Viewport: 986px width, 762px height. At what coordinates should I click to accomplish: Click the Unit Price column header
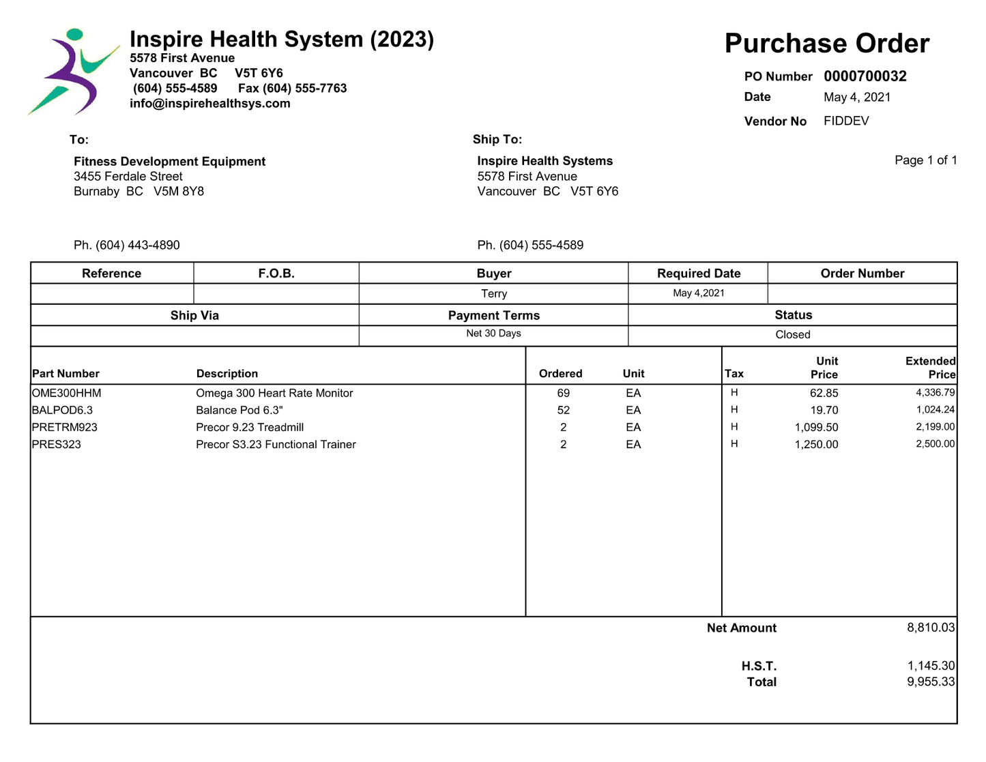(824, 368)
